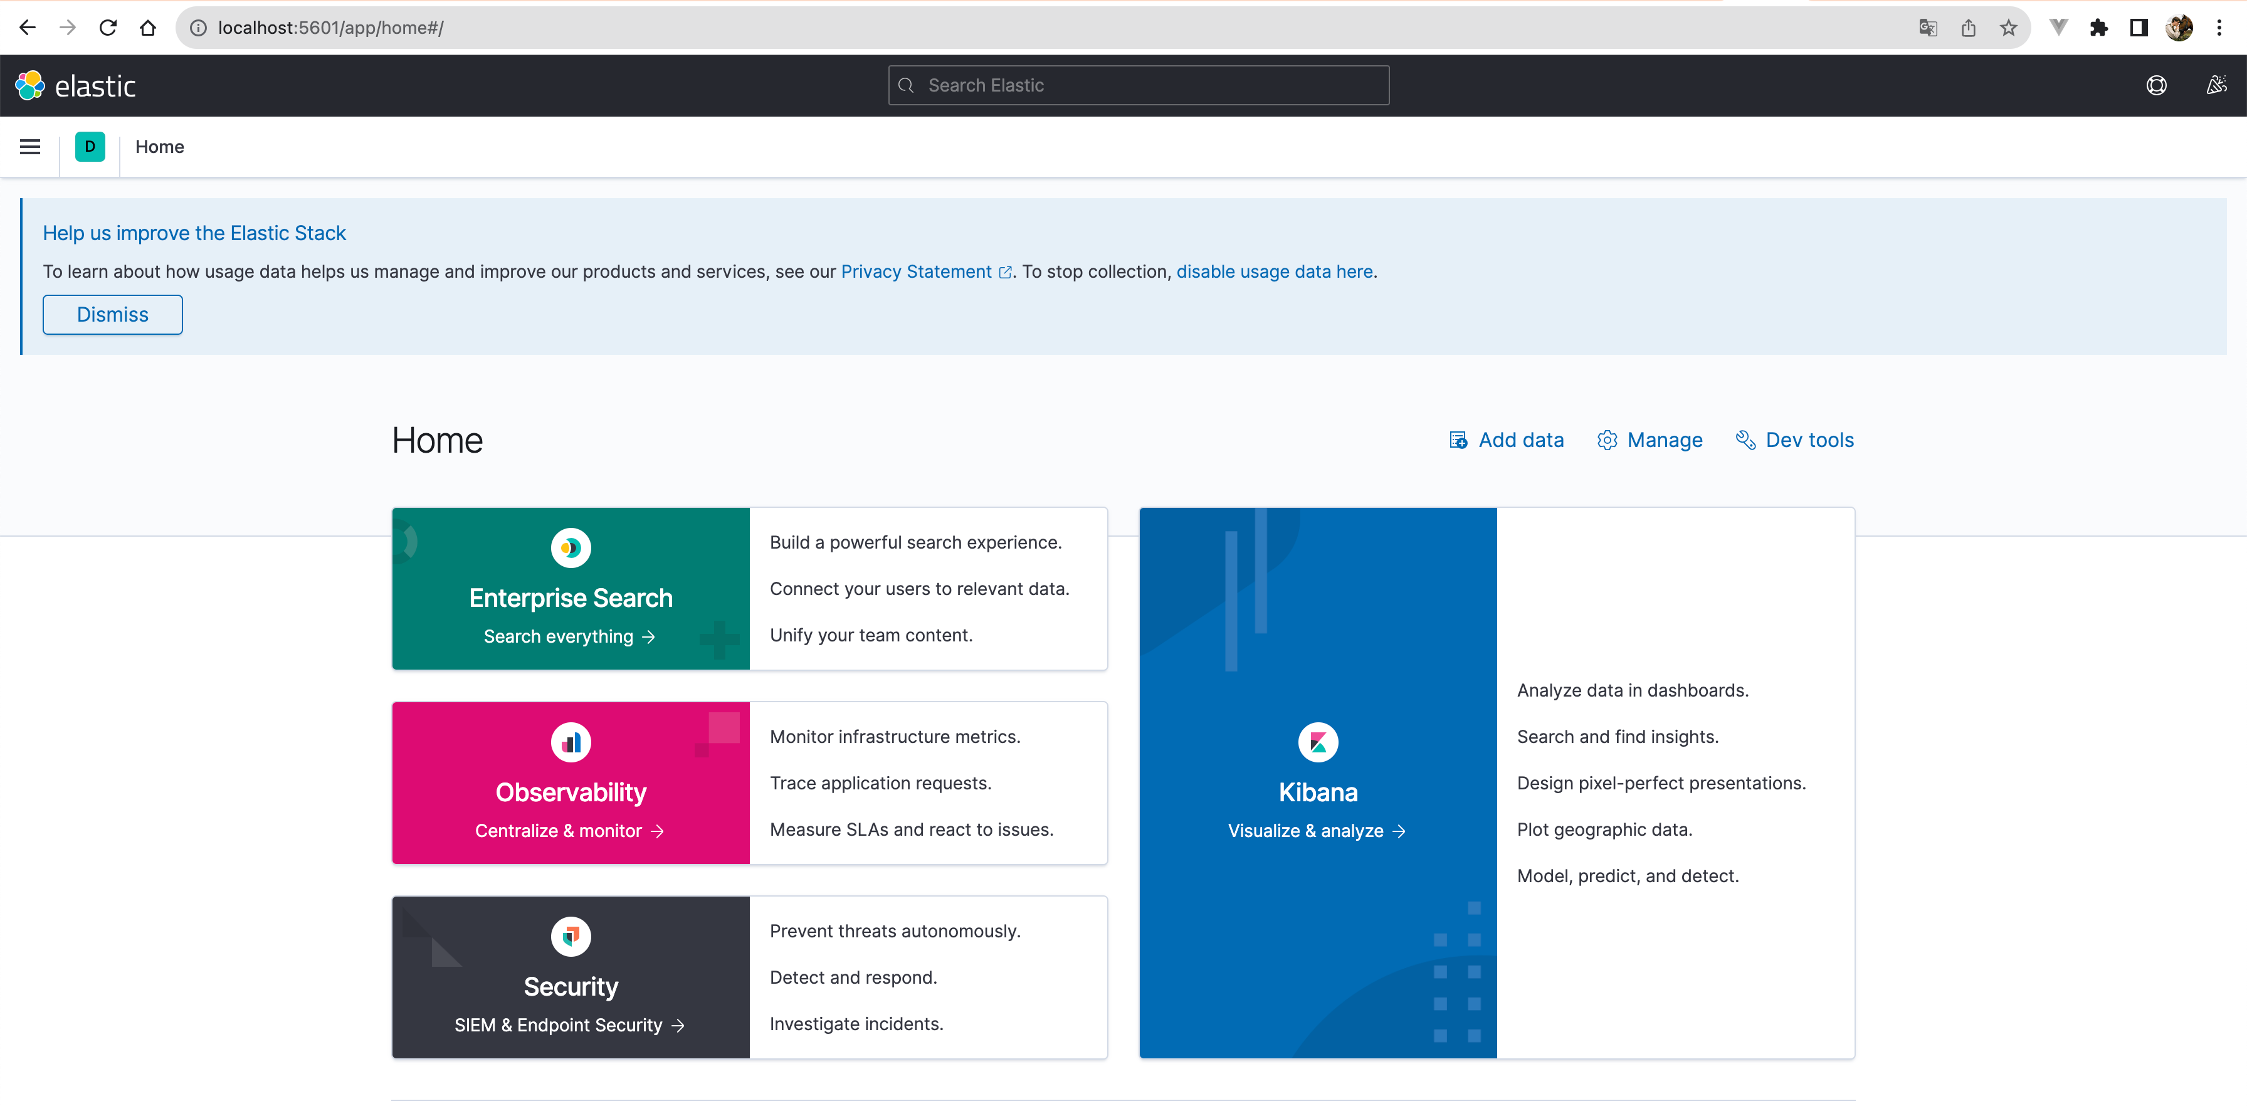2247x1106 pixels.
Task: Open the Chrome profile avatar
Action: tap(2179, 28)
